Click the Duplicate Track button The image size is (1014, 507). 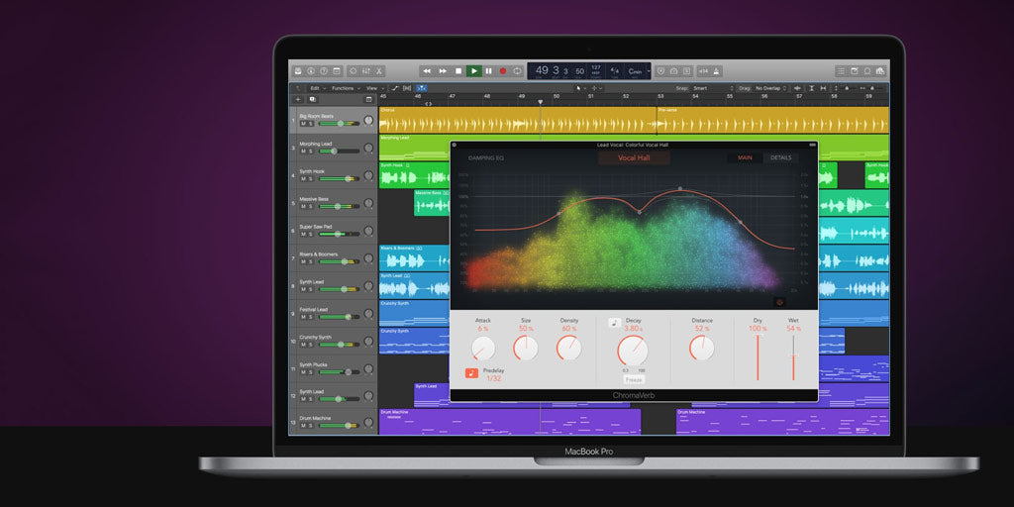pyautogui.click(x=312, y=100)
